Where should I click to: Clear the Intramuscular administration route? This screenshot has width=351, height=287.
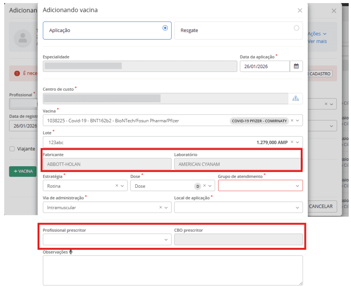point(161,207)
